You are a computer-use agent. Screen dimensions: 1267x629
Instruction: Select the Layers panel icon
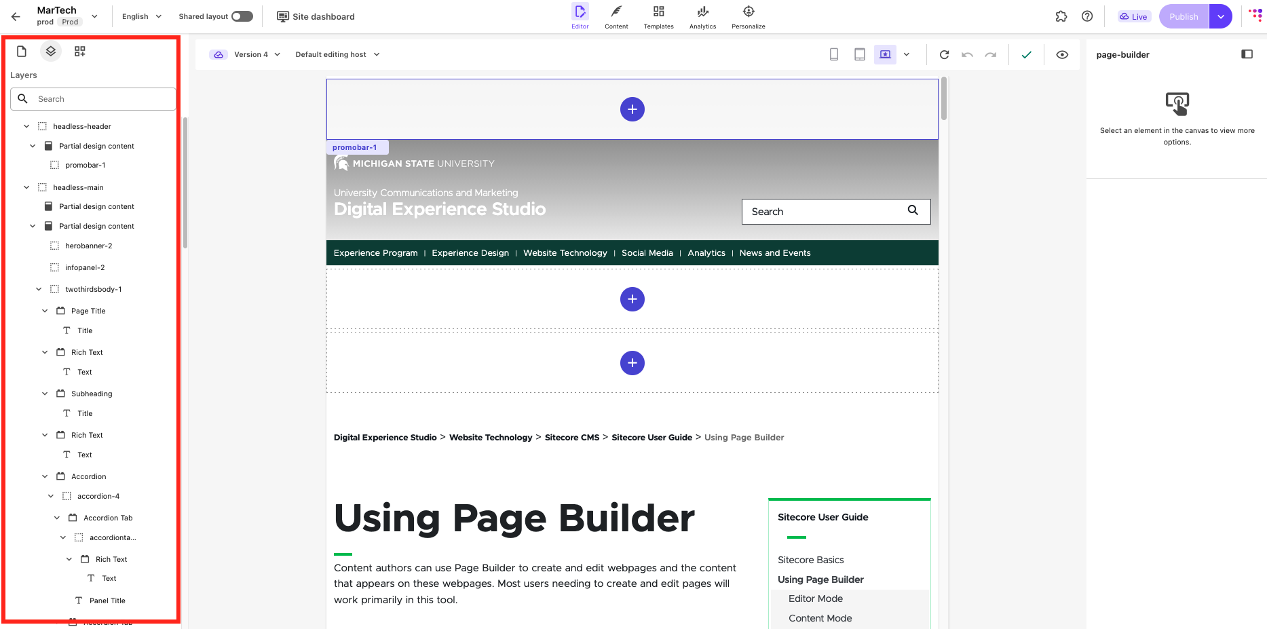coord(51,52)
